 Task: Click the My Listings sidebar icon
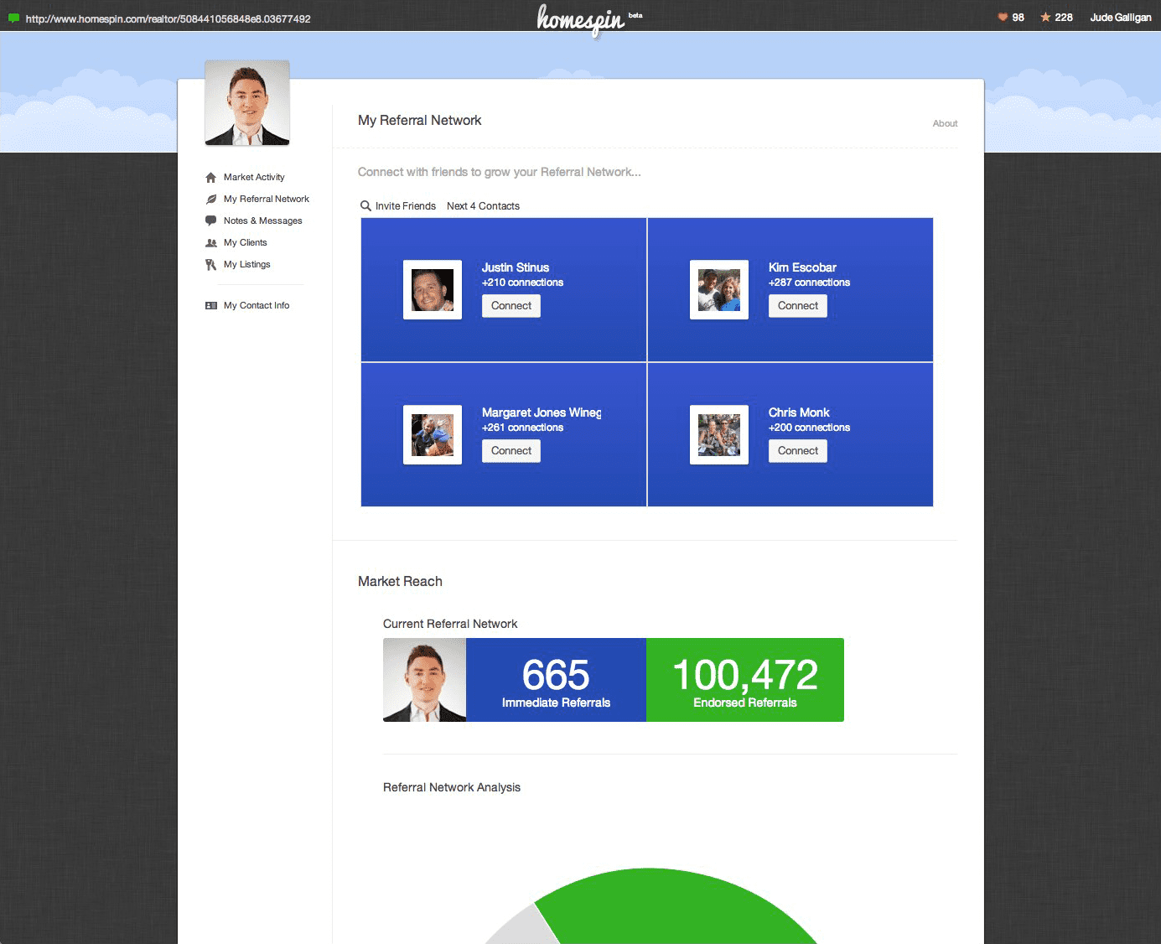(x=211, y=265)
